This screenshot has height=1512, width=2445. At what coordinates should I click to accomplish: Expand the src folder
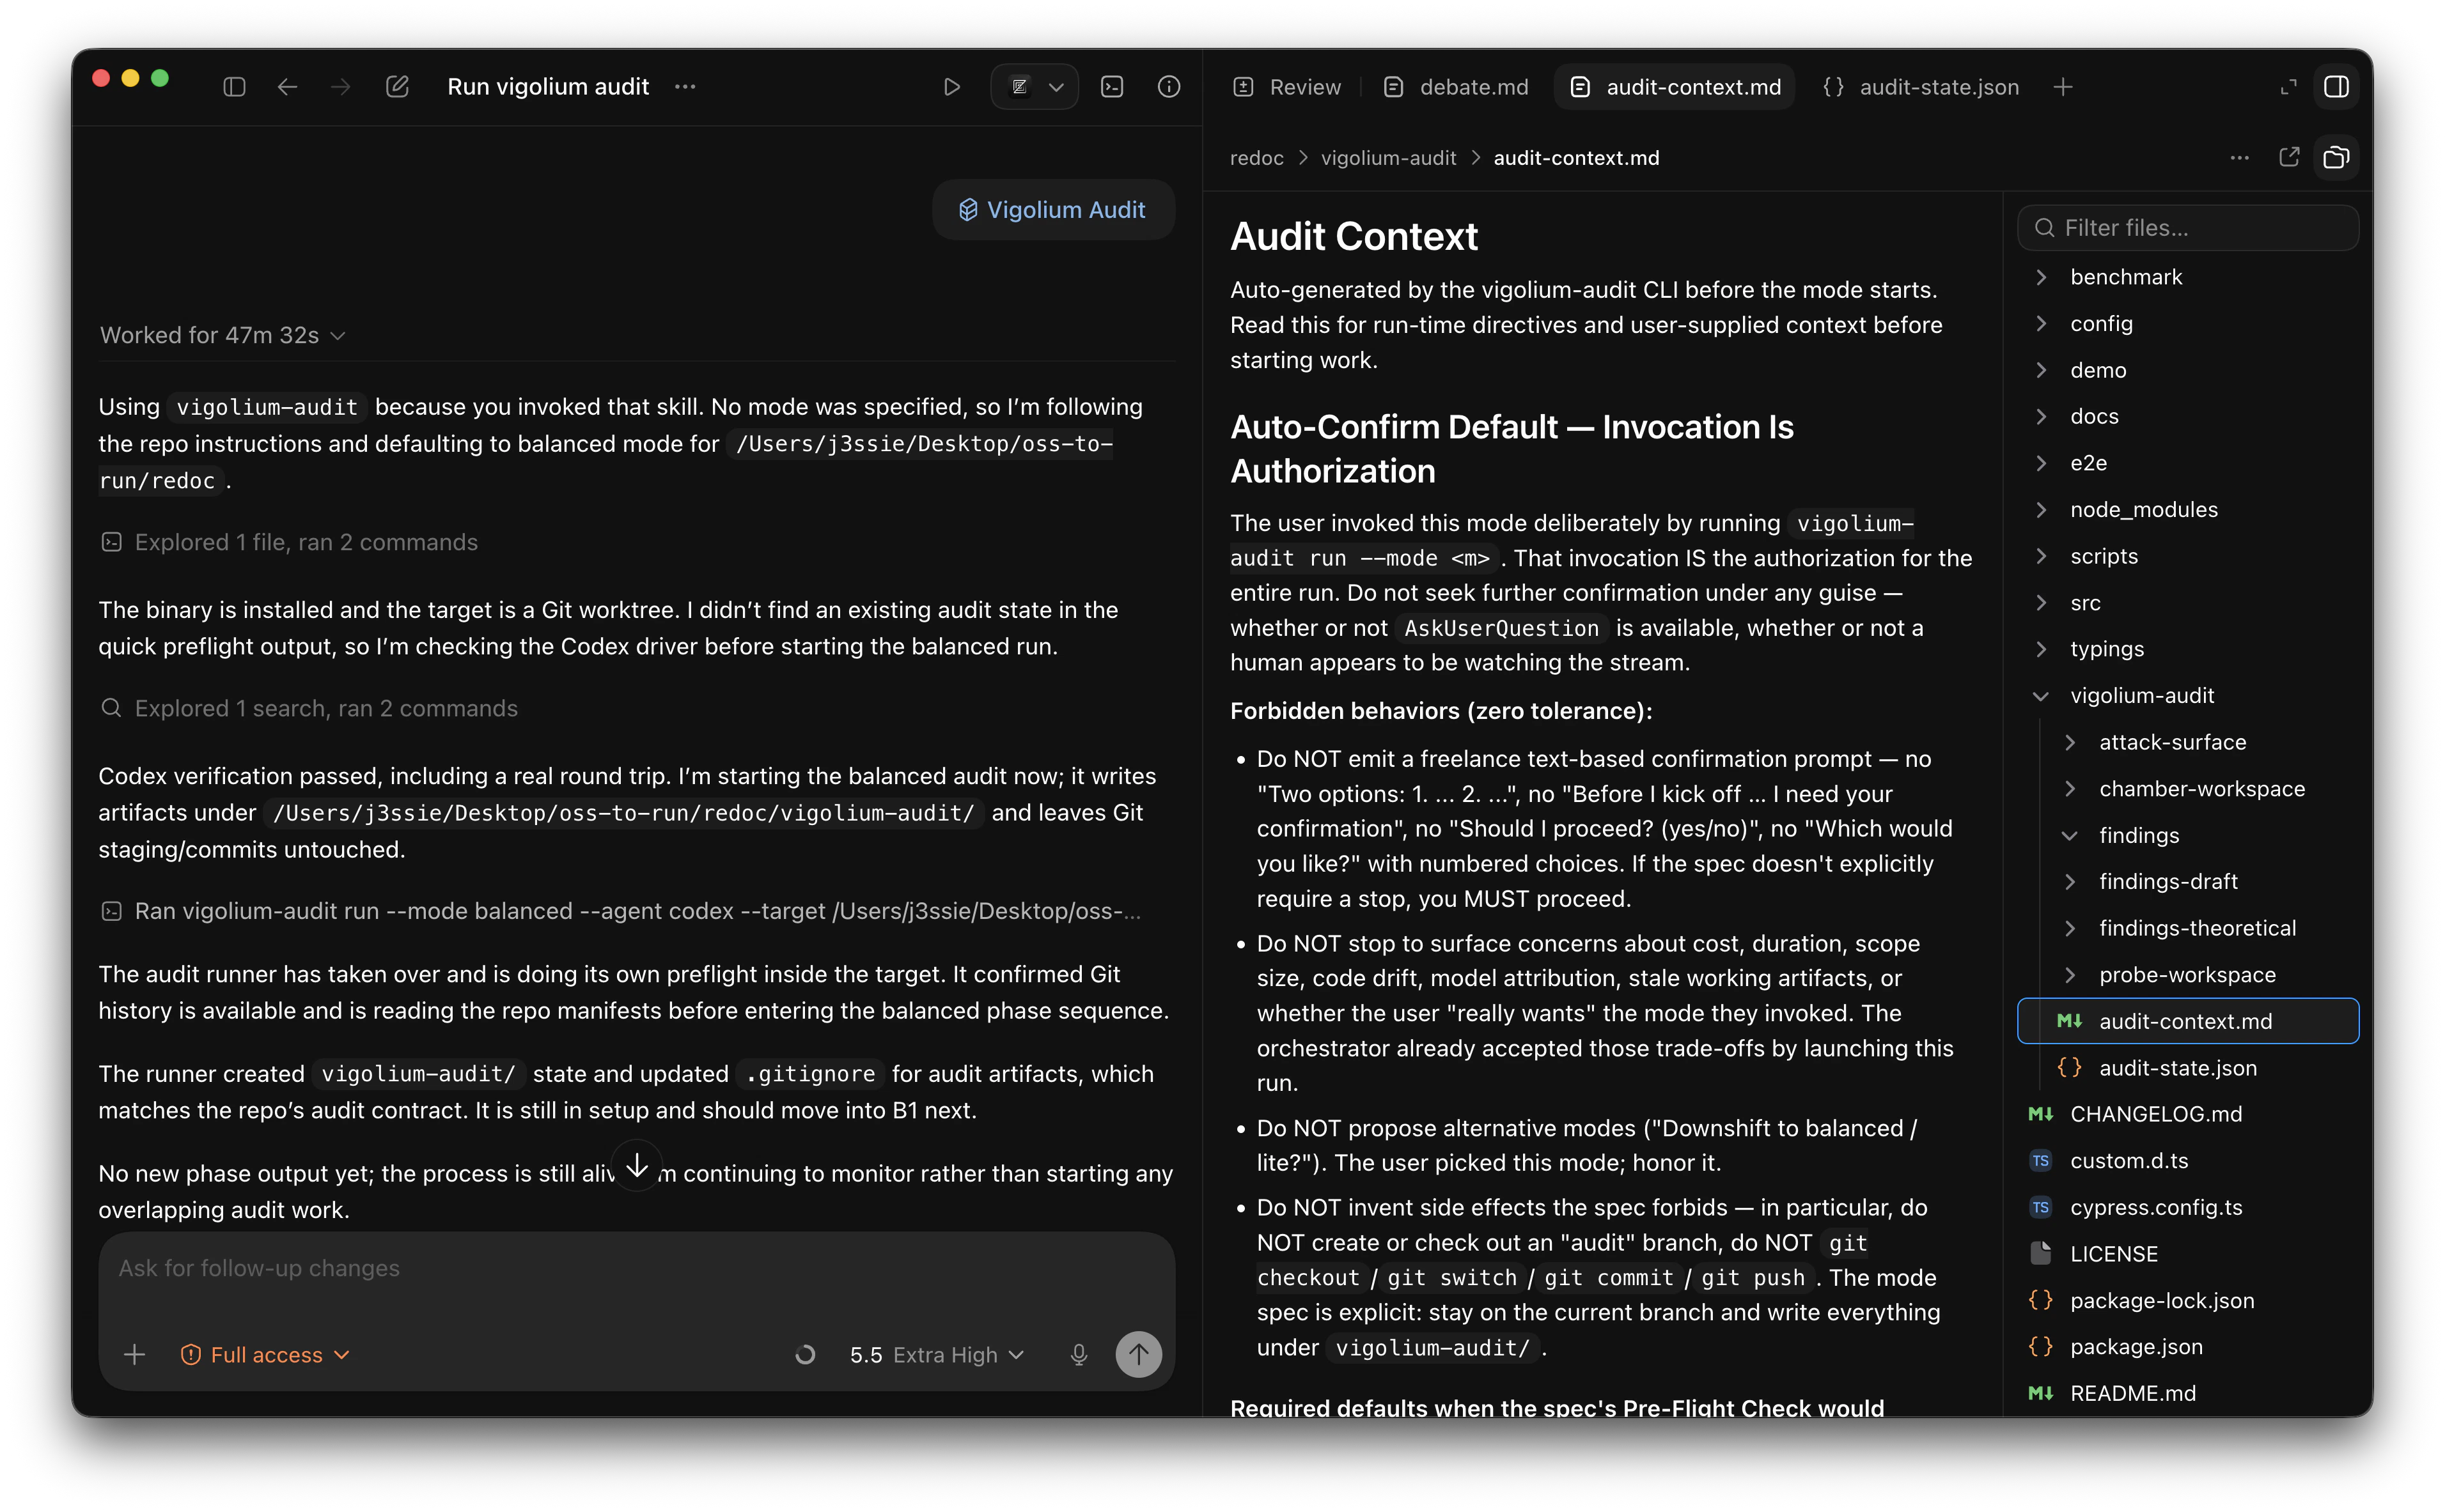(x=2188, y=603)
